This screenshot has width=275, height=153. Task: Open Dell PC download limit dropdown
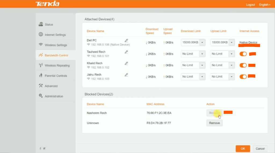point(202,42)
